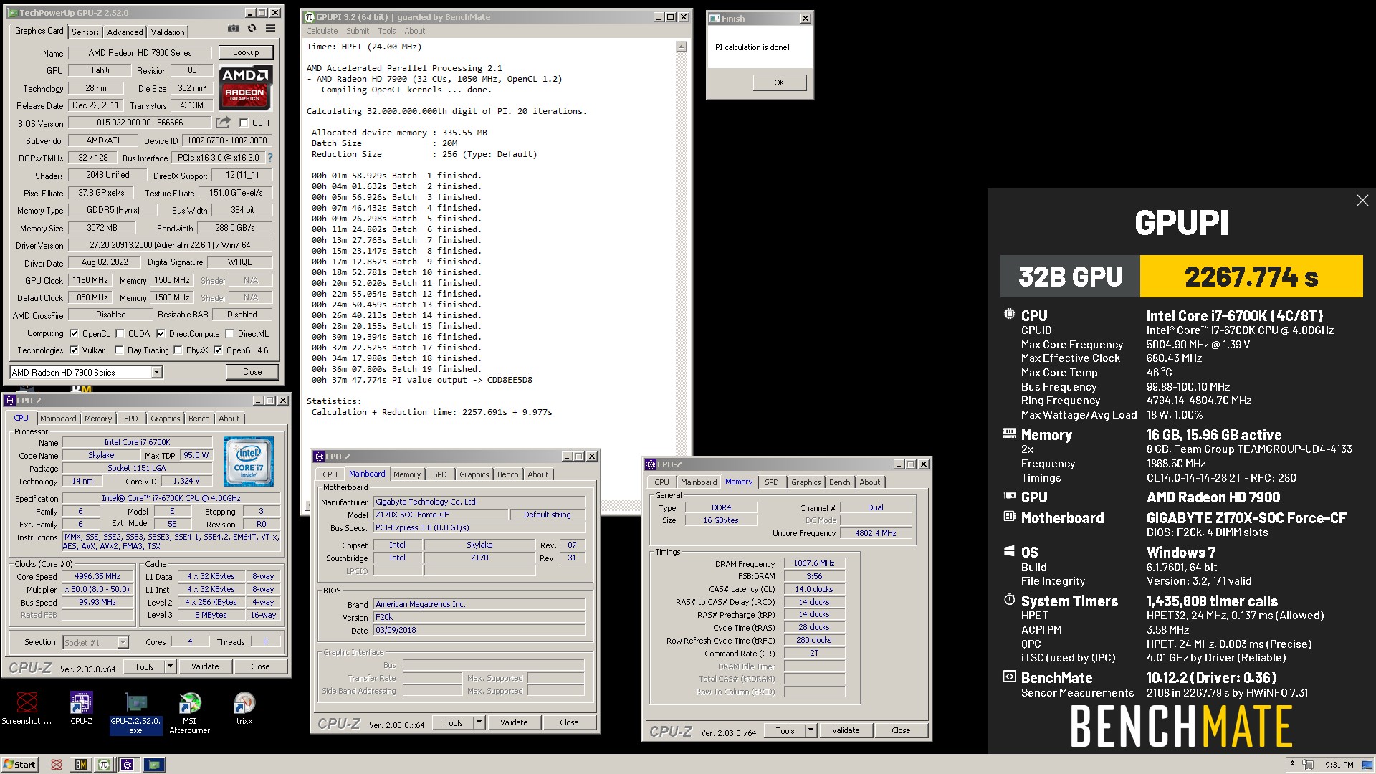Screen dimensions: 1376x774
Task: Click the GPU-Z refresh icon
Action: (252, 29)
